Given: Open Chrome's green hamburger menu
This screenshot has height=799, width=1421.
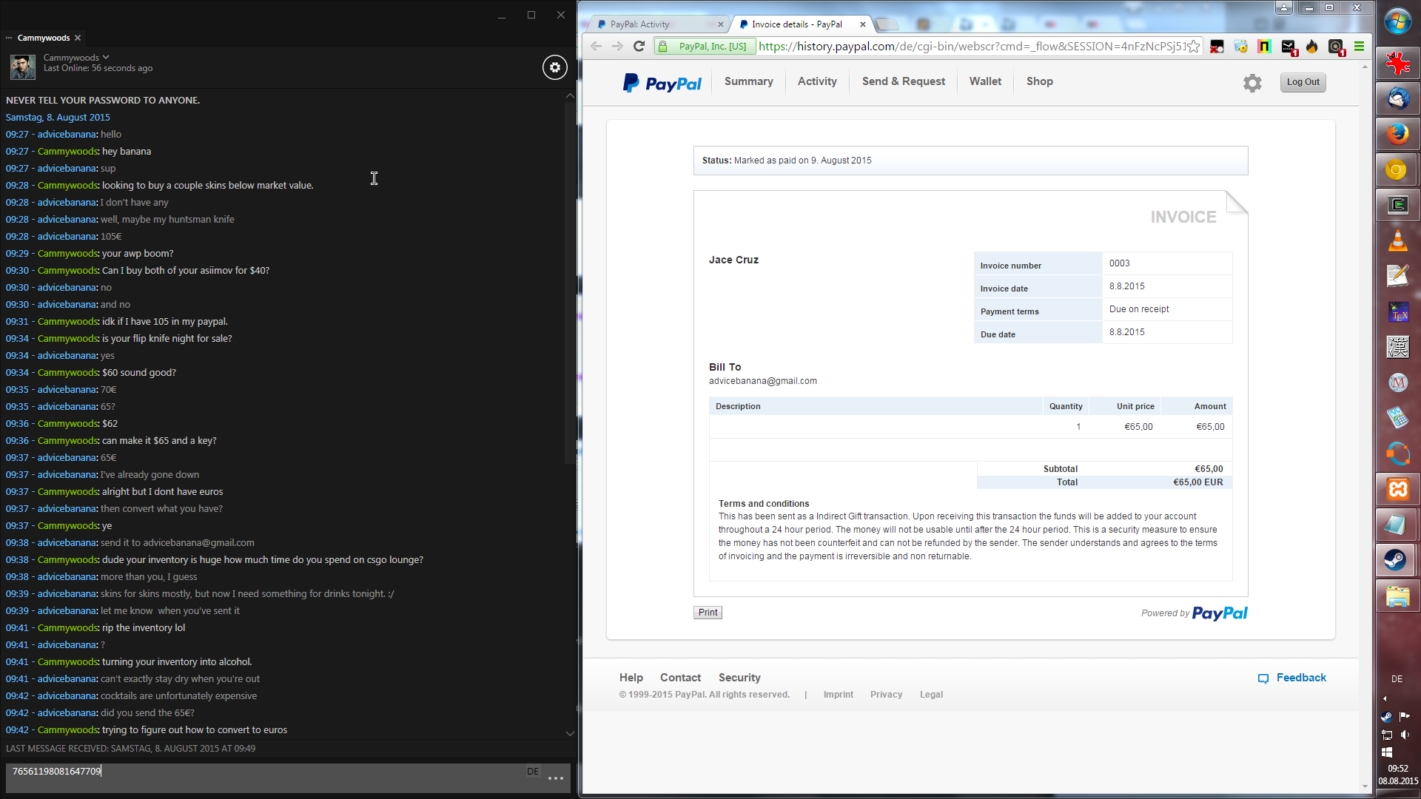Looking at the screenshot, I should coord(1359,47).
